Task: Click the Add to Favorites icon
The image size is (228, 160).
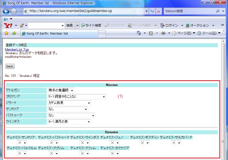Action: click(14, 33)
